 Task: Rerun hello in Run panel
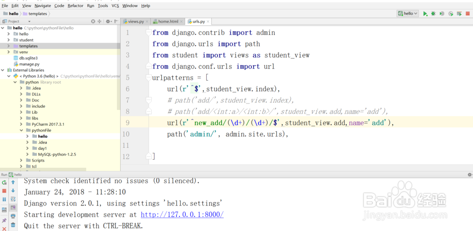pyautogui.click(x=4, y=182)
